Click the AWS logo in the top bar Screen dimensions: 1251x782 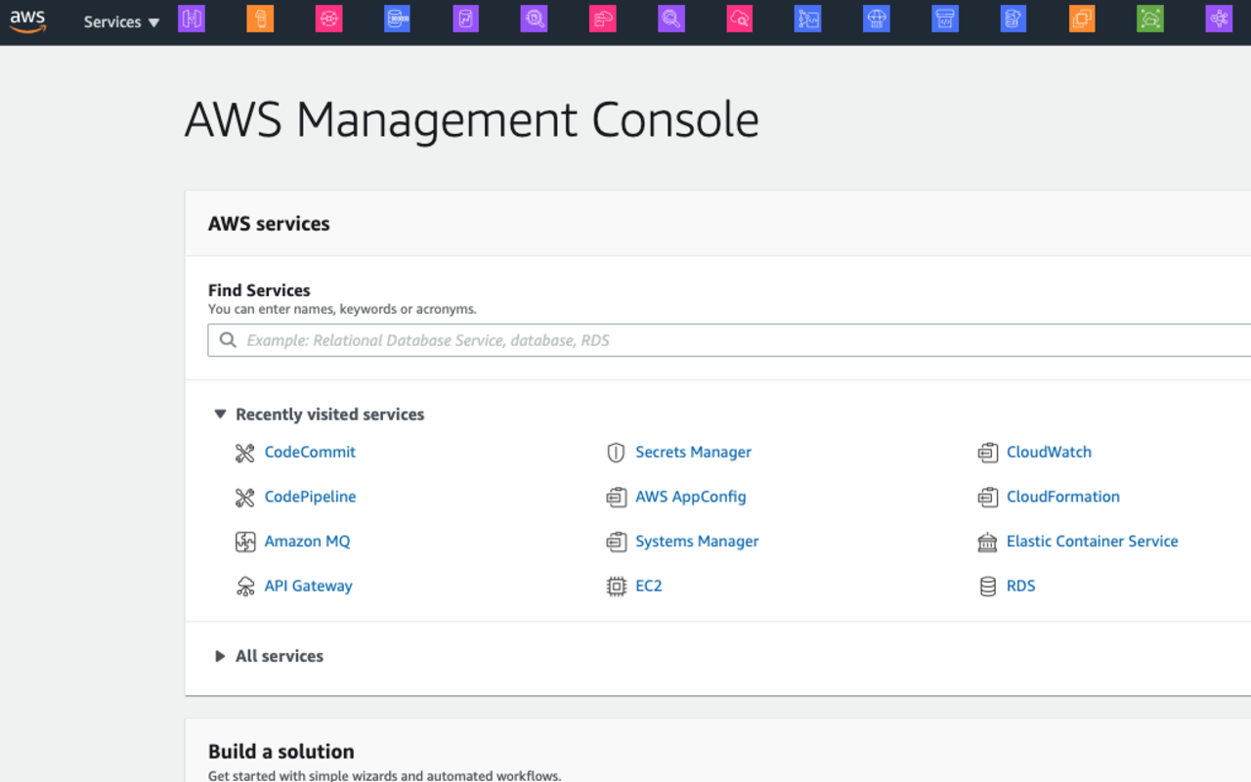(27, 22)
